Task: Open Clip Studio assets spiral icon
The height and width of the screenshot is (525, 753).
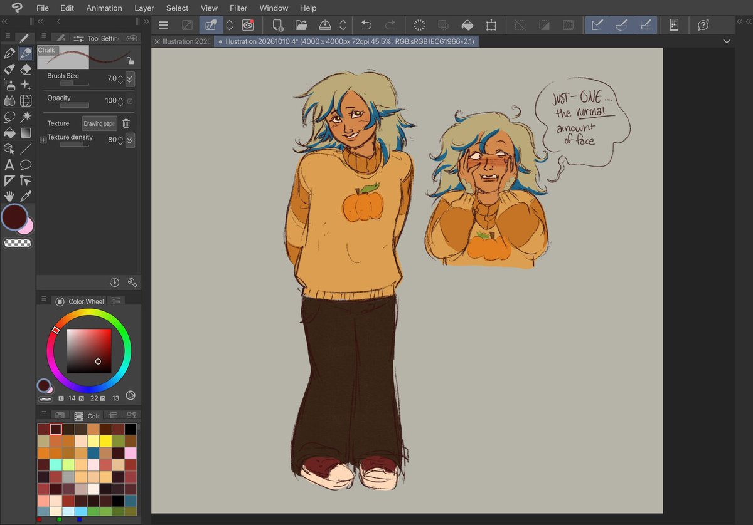Action: [x=248, y=25]
